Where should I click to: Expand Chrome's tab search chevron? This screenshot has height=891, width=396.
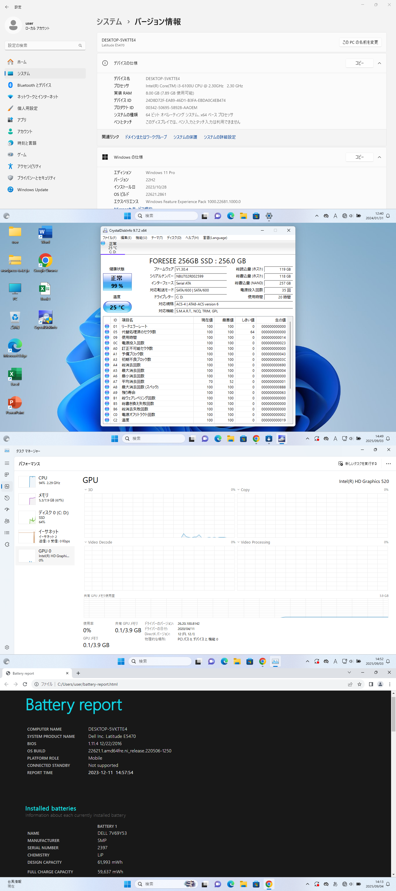(x=349, y=672)
